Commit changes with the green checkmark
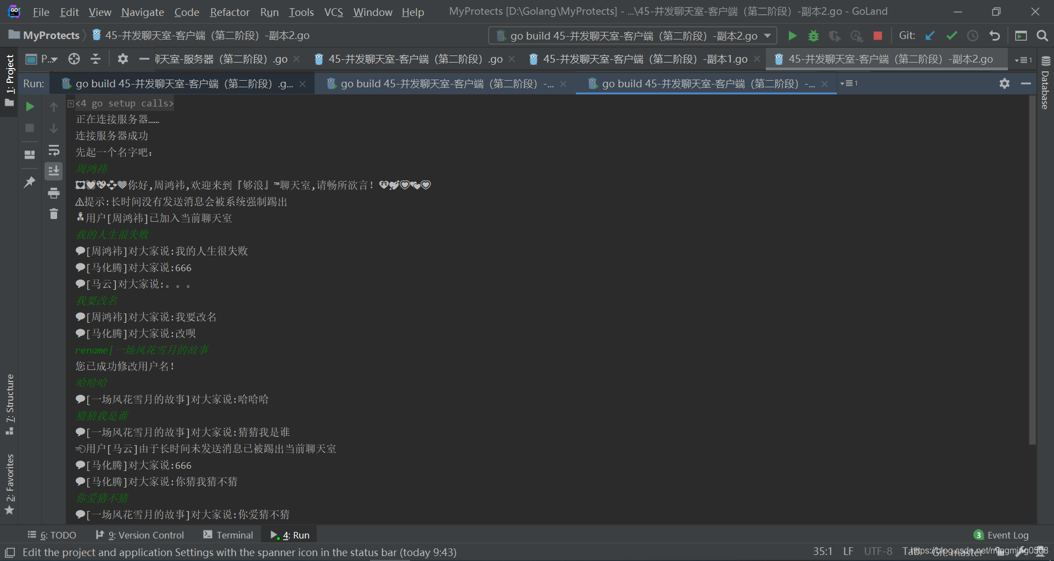Viewport: 1054px width, 561px height. pyautogui.click(x=951, y=36)
